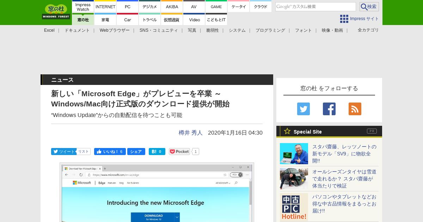Open the Microsoft Edge article screenshot image
The height and width of the screenshot is (222, 423).
coord(157,192)
